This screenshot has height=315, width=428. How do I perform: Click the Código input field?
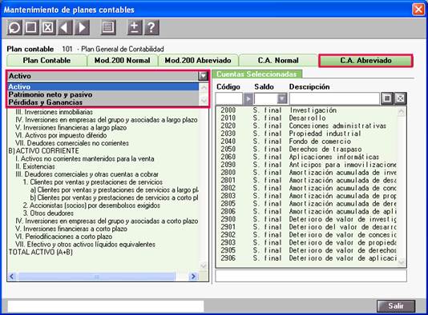(229, 98)
